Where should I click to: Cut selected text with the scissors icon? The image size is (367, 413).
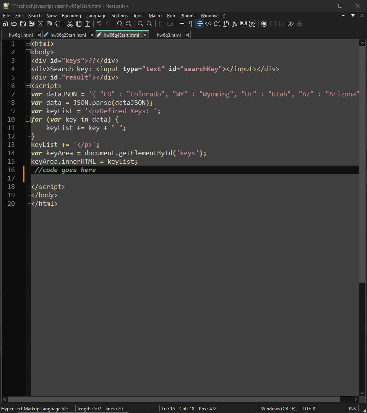coord(70,24)
